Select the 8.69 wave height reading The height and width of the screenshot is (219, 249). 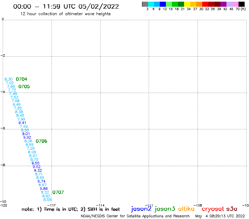[x=40, y=178]
